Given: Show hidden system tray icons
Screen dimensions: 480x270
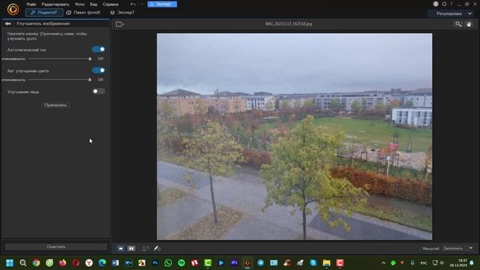Looking at the screenshot, I should tap(383, 263).
